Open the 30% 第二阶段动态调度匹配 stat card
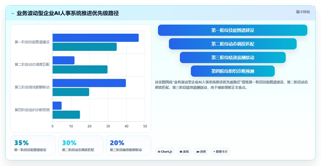 tap(81, 145)
